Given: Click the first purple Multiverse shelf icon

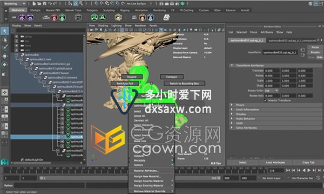Looking at the screenshot, I should 22,18.
